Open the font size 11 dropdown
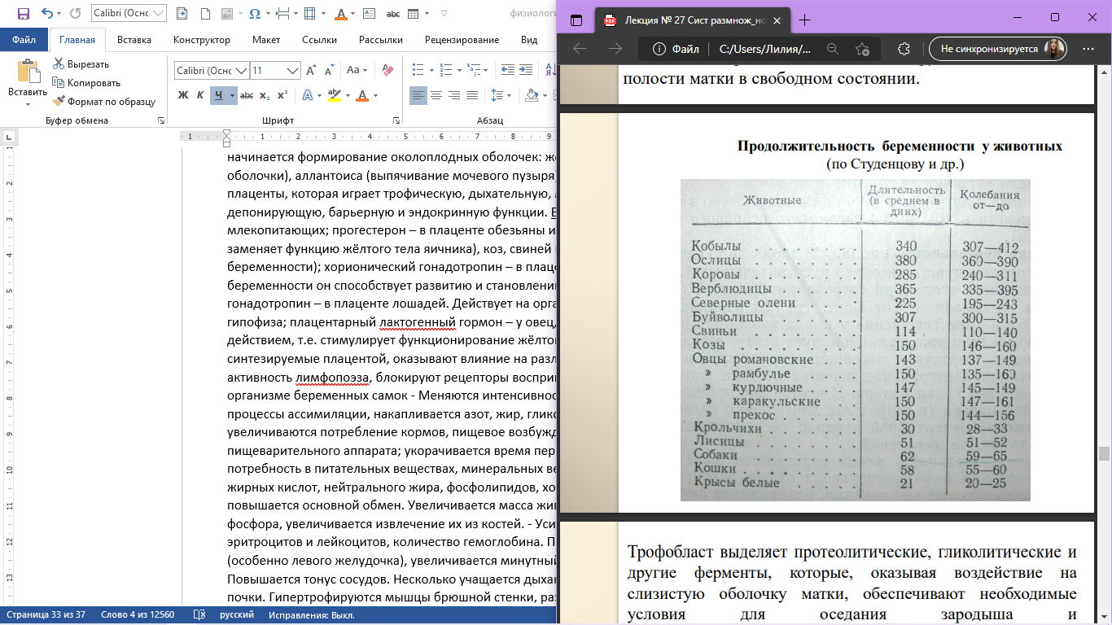Image resolution: width=1112 pixels, height=625 pixels. click(x=294, y=71)
